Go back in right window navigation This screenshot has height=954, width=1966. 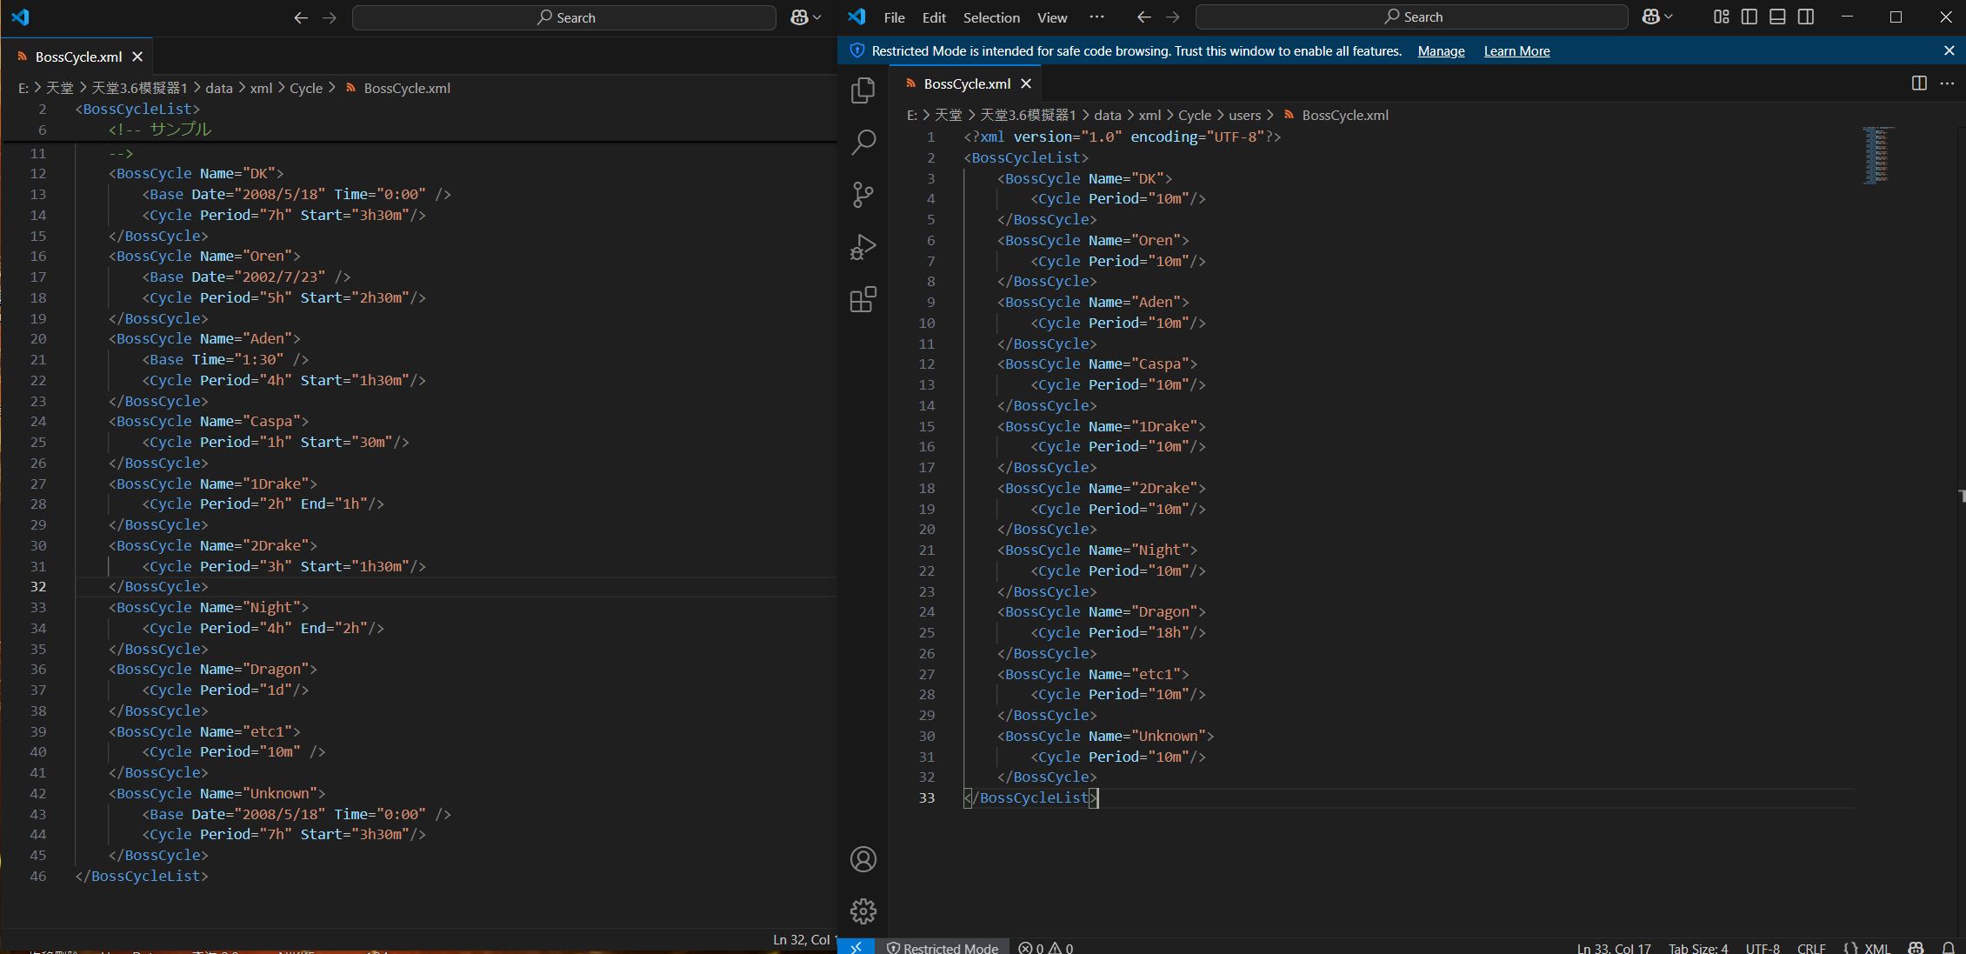[x=1144, y=17]
